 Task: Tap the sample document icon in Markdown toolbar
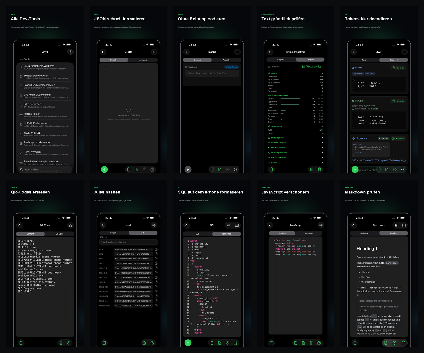(386, 343)
